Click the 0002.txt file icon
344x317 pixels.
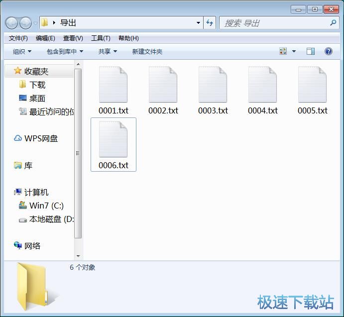163,85
